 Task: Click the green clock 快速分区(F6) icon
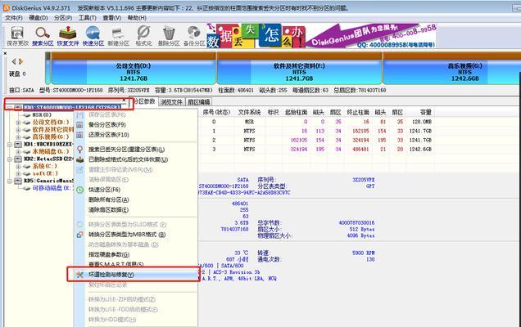[79, 190]
